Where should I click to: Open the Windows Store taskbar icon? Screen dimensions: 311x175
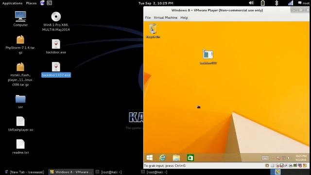[190, 157]
